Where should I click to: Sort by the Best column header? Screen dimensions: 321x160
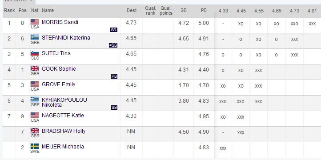click(x=132, y=10)
